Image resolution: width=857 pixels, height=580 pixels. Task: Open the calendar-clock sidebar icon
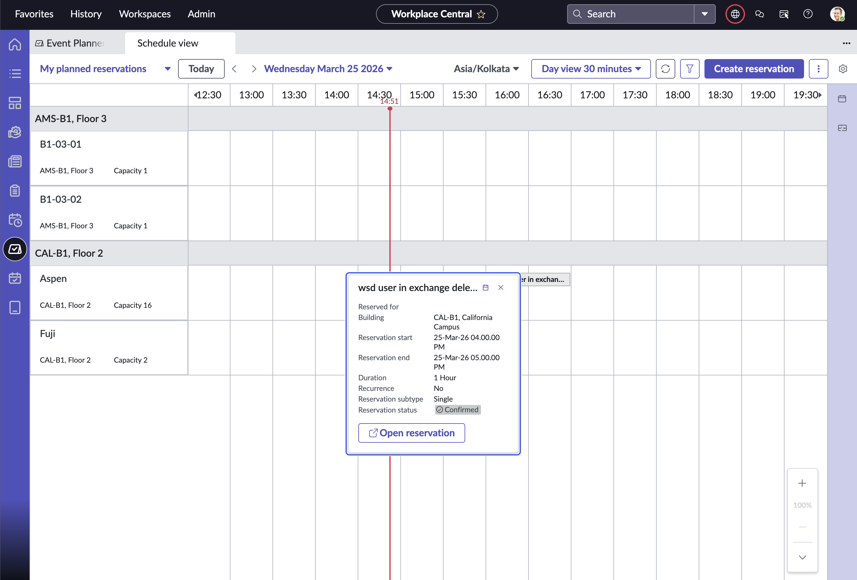pyautogui.click(x=15, y=220)
